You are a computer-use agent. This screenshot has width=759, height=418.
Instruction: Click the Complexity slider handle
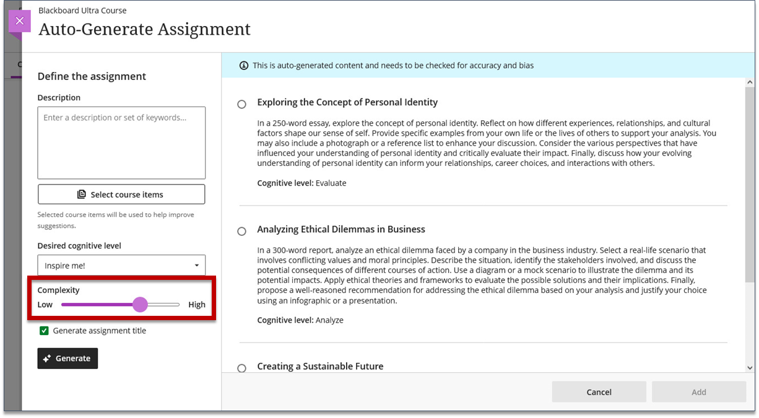[x=141, y=305]
